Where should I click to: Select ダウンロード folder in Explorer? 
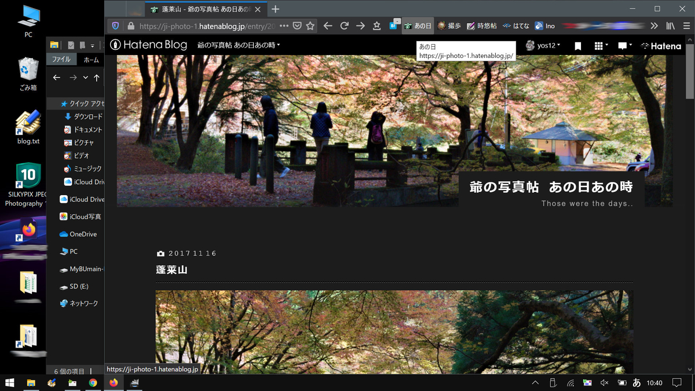coord(83,116)
